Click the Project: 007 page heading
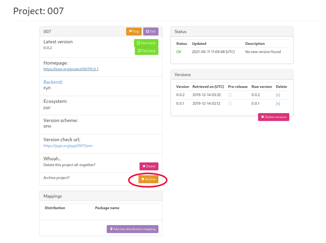The height and width of the screenshot is (243, 326). pos(39,11)
